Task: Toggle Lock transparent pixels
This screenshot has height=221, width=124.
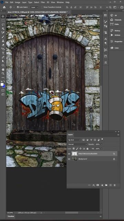Action: (73, 148)
